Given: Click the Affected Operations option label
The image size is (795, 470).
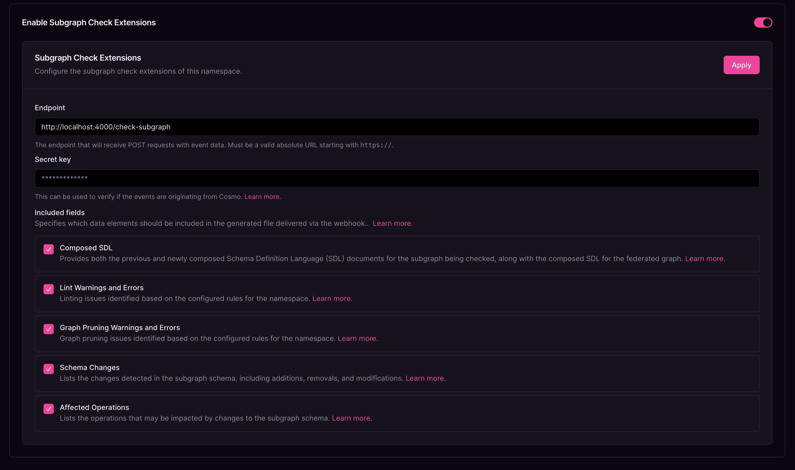Looking at the screenshot, I should pos(94,408).
